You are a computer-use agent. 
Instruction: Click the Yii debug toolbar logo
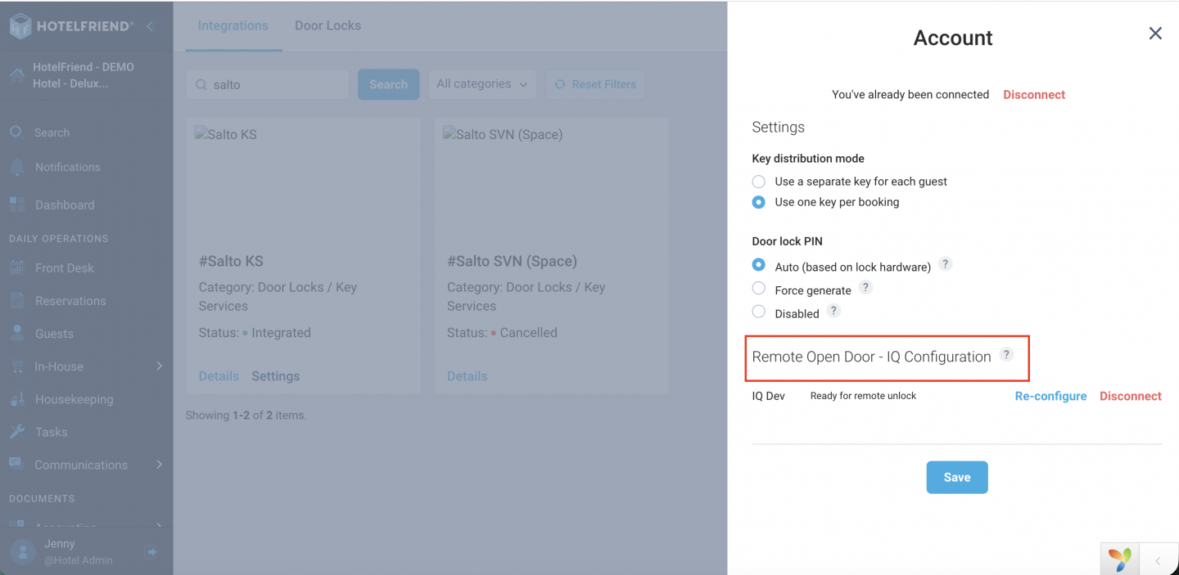point(1119,559)
